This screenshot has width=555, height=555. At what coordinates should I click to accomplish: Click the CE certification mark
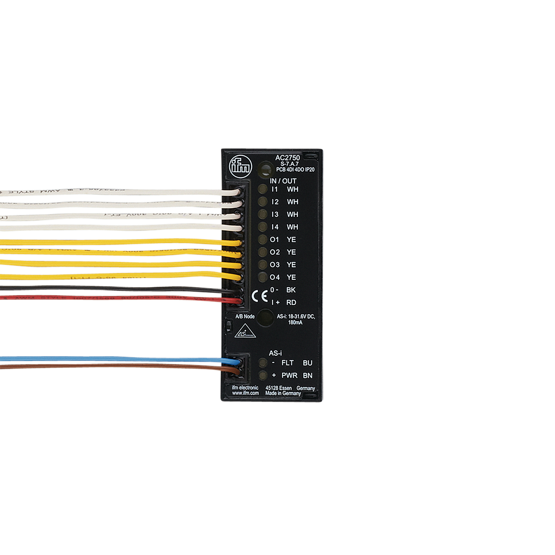259,296
